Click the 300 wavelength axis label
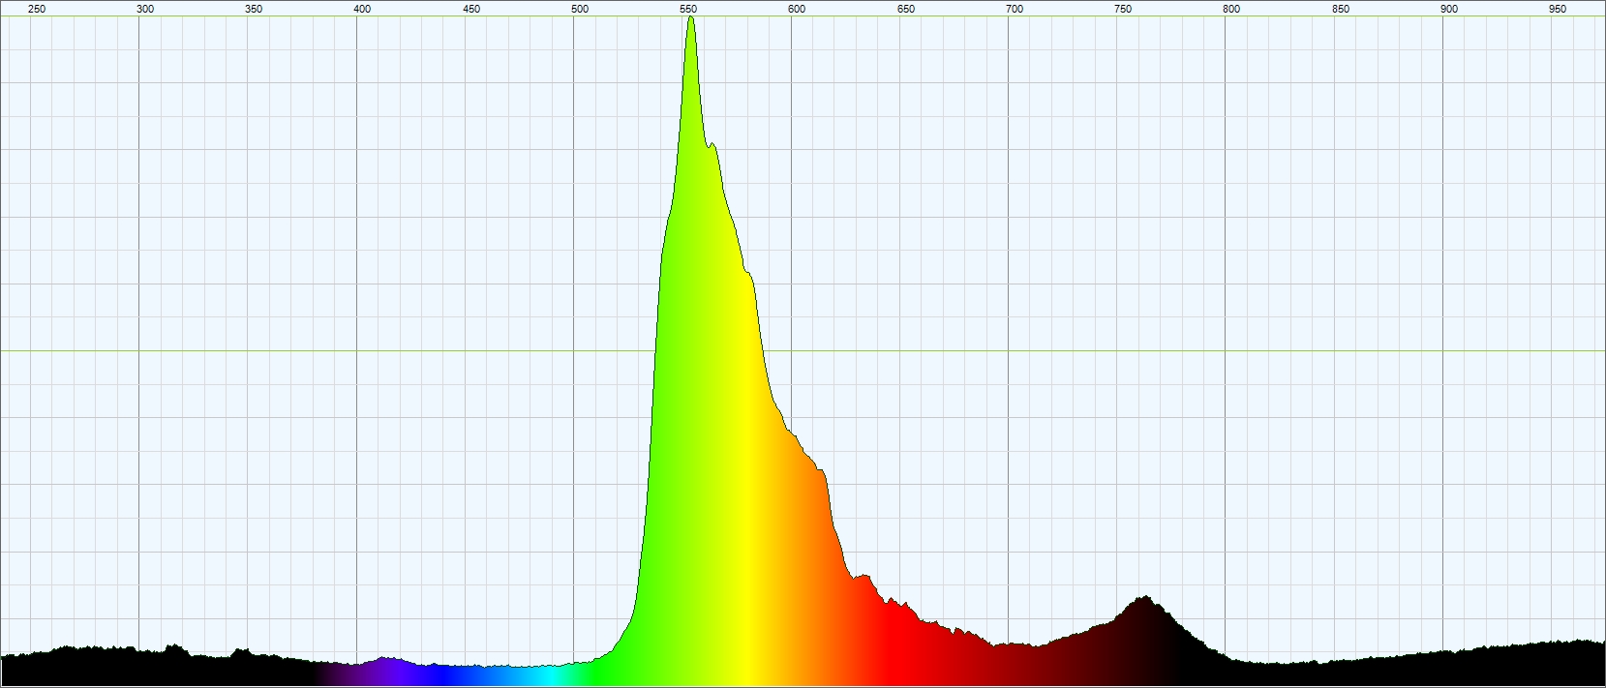Screen dimensions: 1606x688 (x=145, y=9)
